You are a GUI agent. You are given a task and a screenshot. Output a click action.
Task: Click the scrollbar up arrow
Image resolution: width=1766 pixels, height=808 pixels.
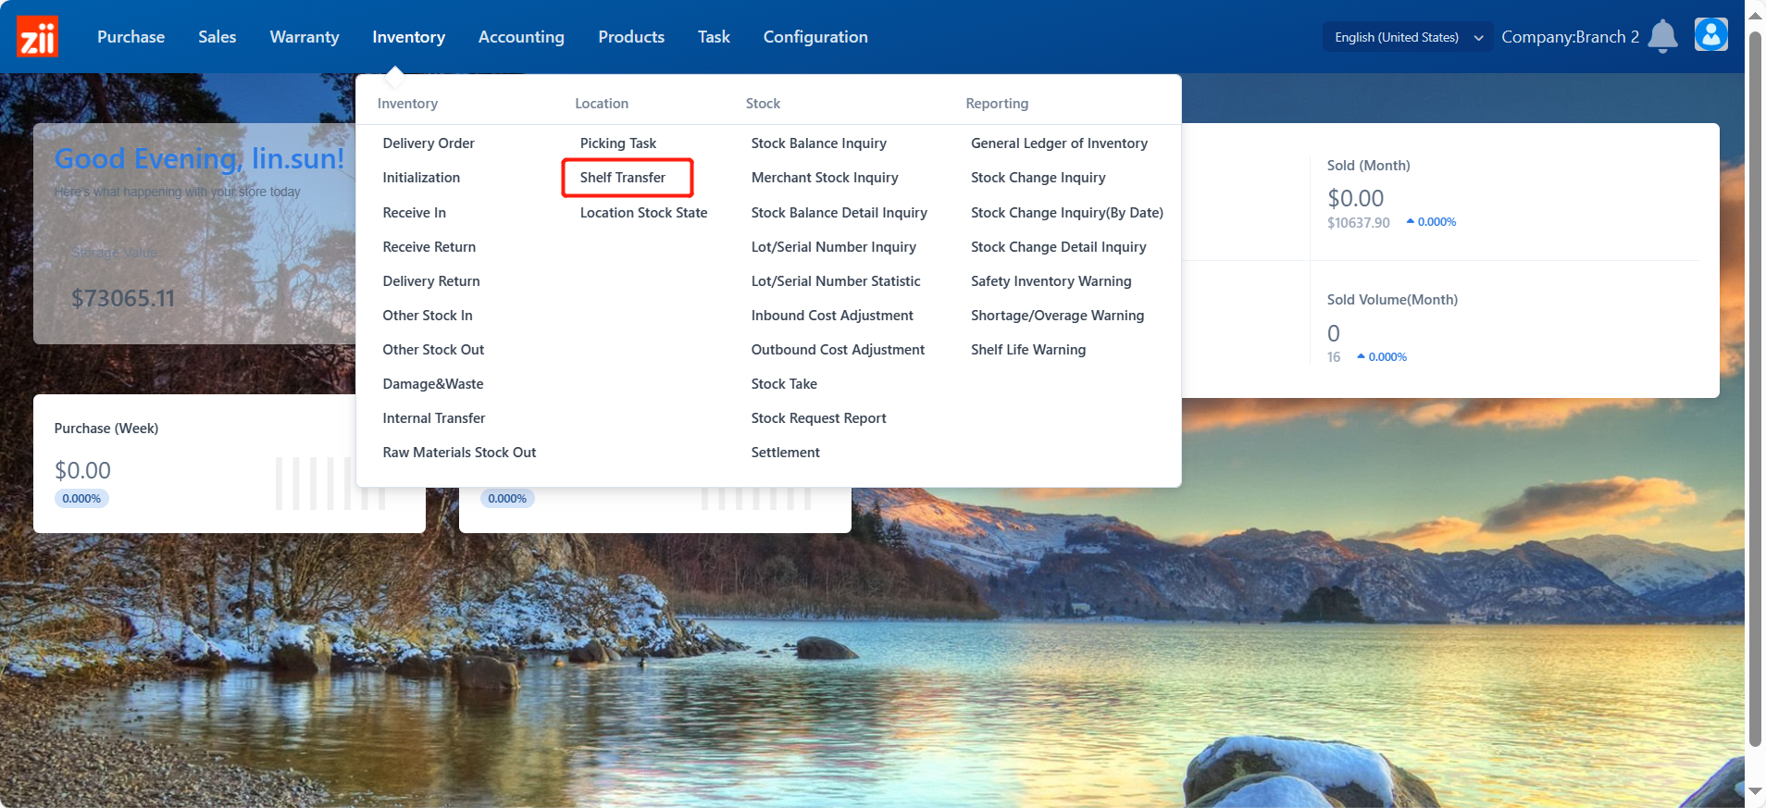[x=1755, y=15]
